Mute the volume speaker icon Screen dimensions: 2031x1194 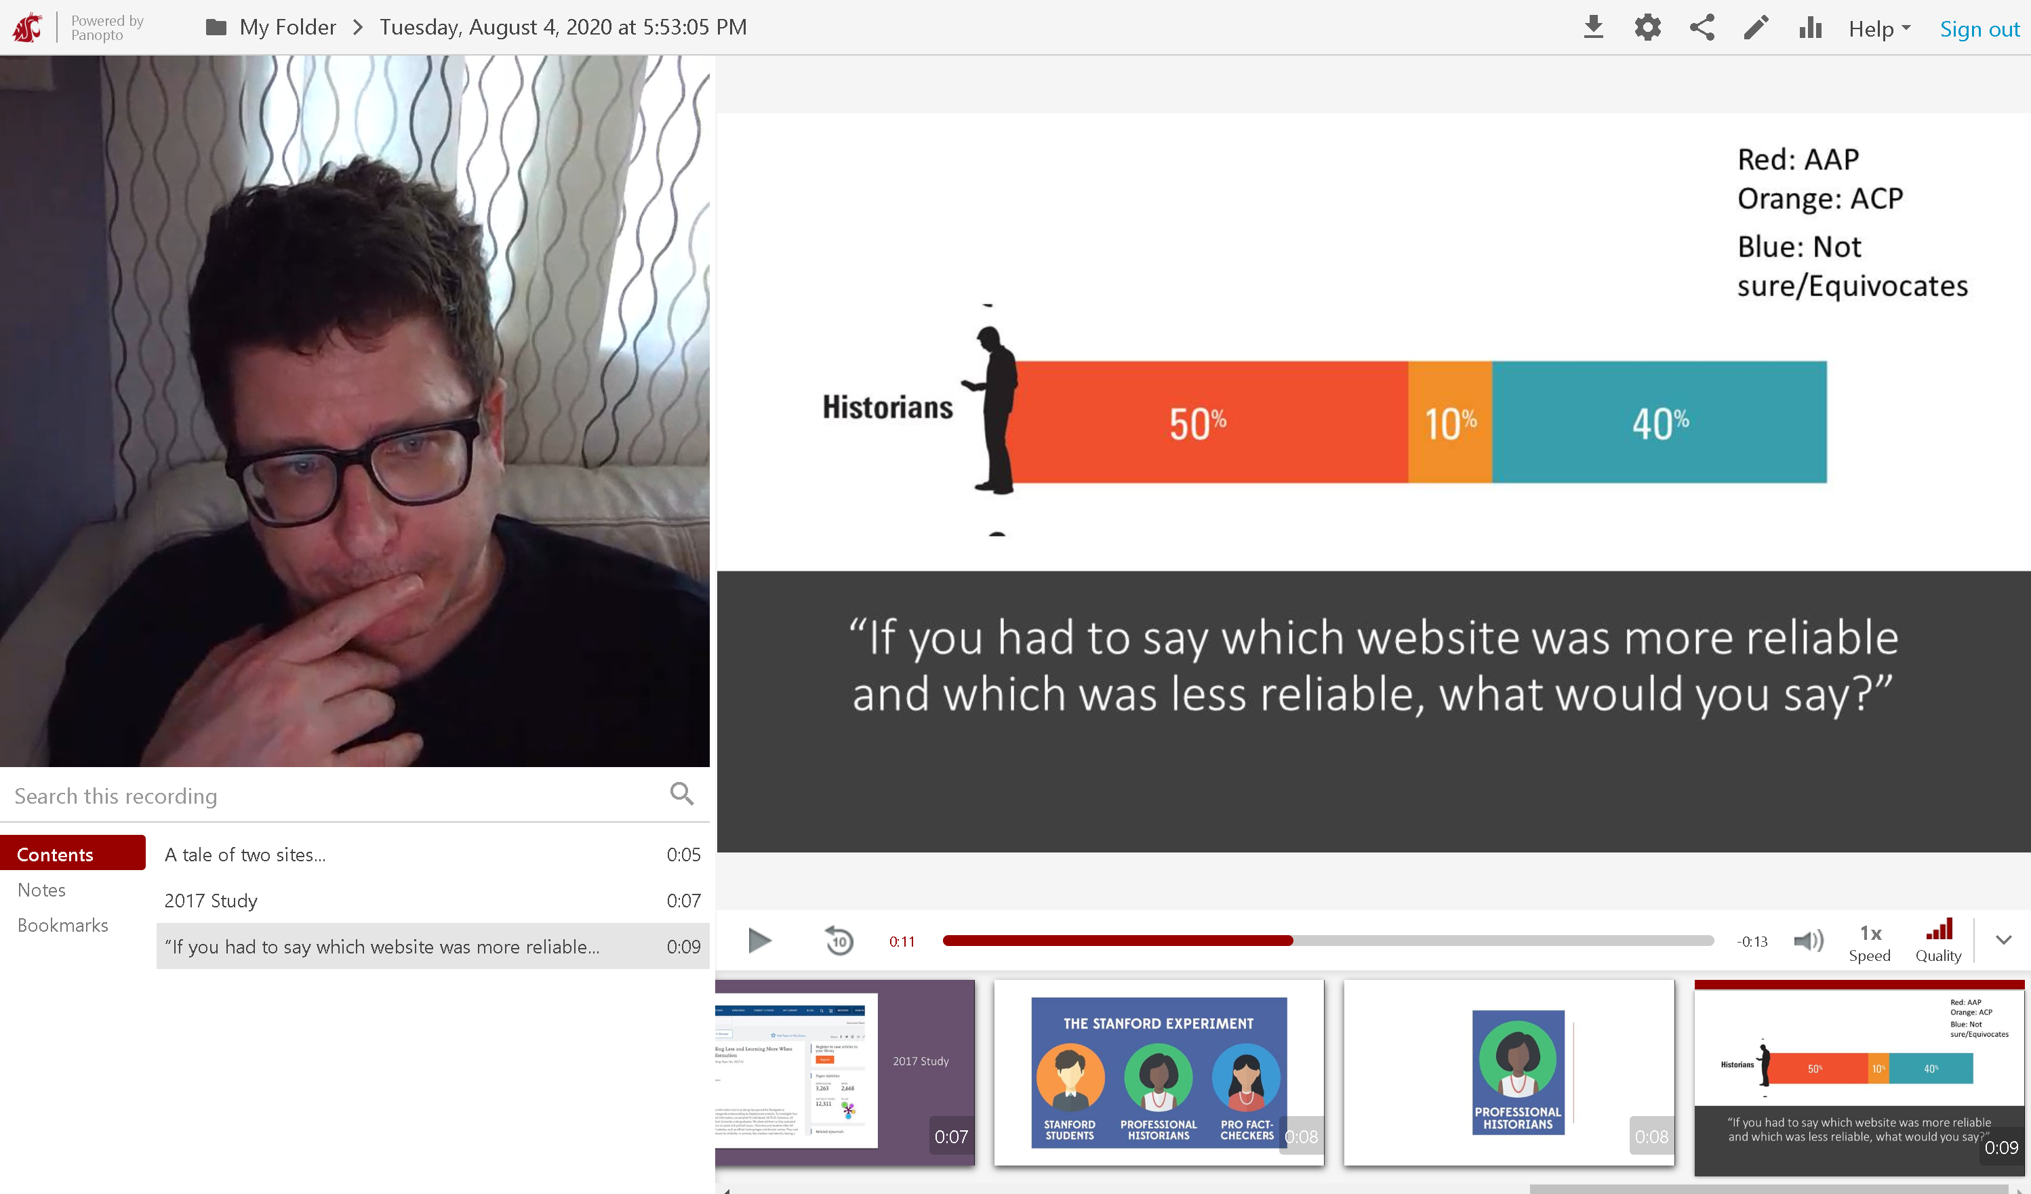(1808, 940)
